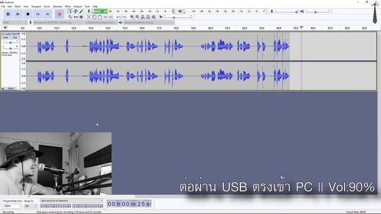The image size is (381, 214).
Task: Click the audio position time display
Action: pyautogui.click(x=129, y=204)
